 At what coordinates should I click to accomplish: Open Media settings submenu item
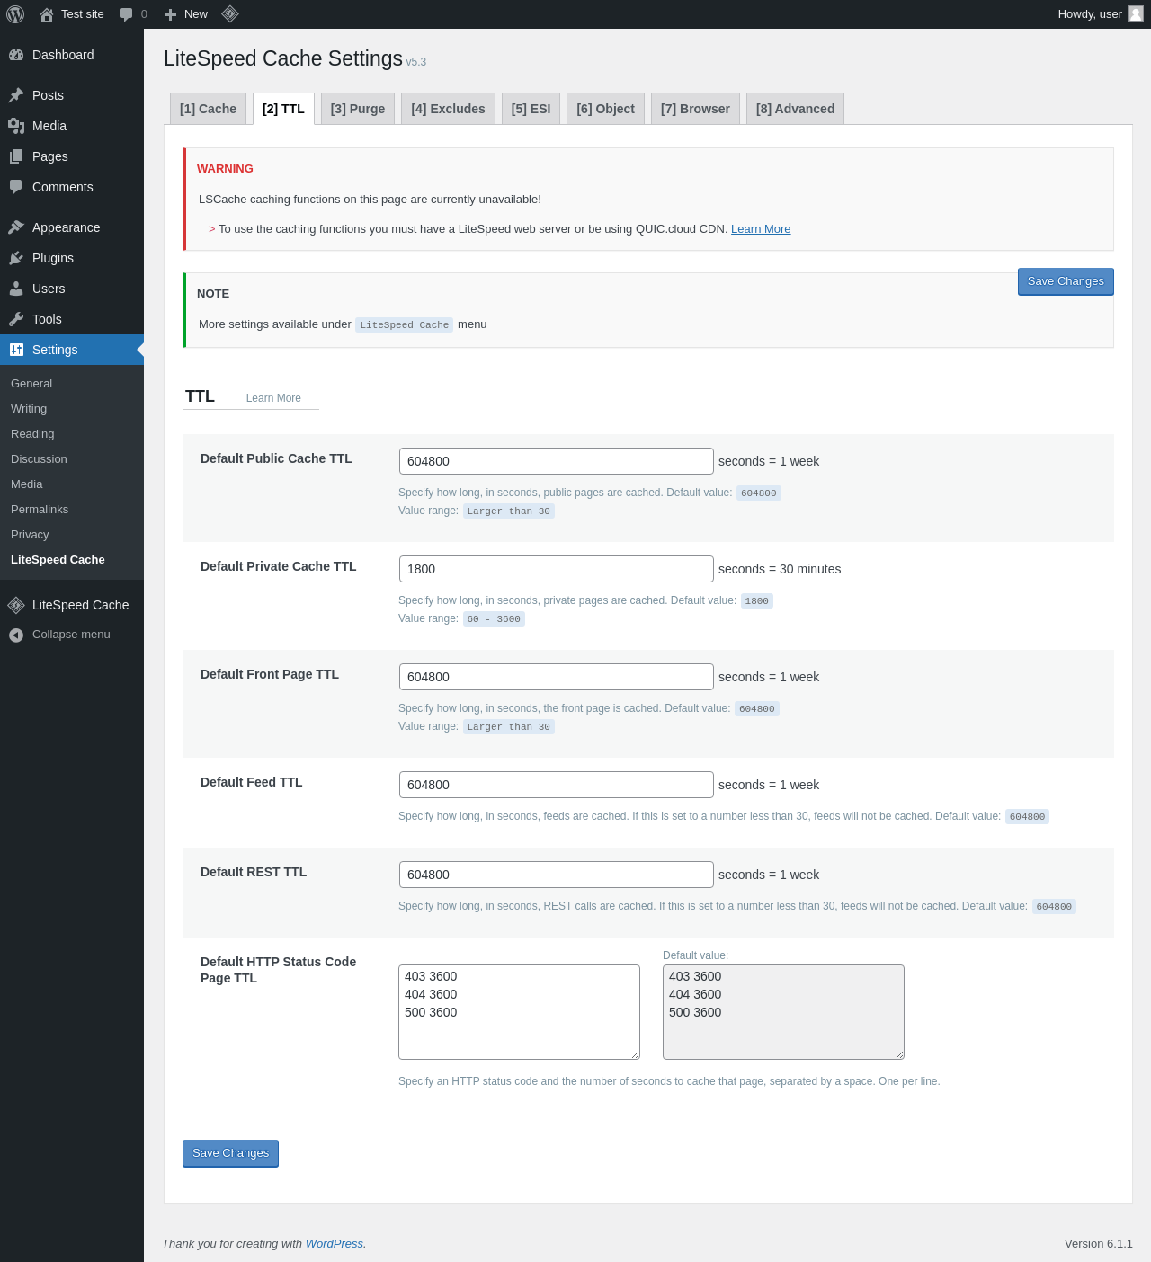27,484
